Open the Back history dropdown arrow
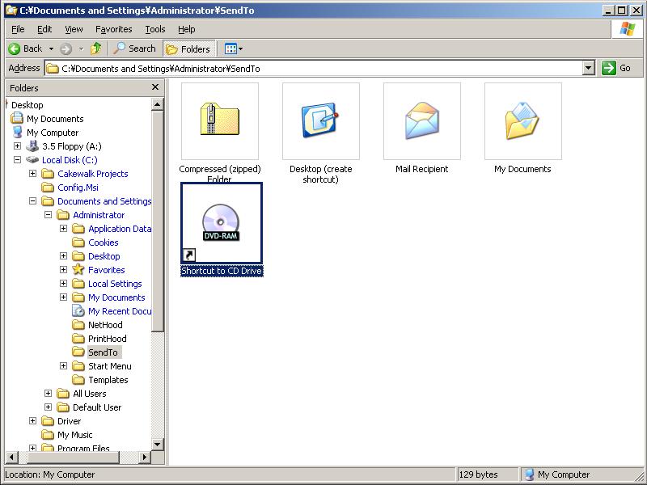 pos(51,49)
